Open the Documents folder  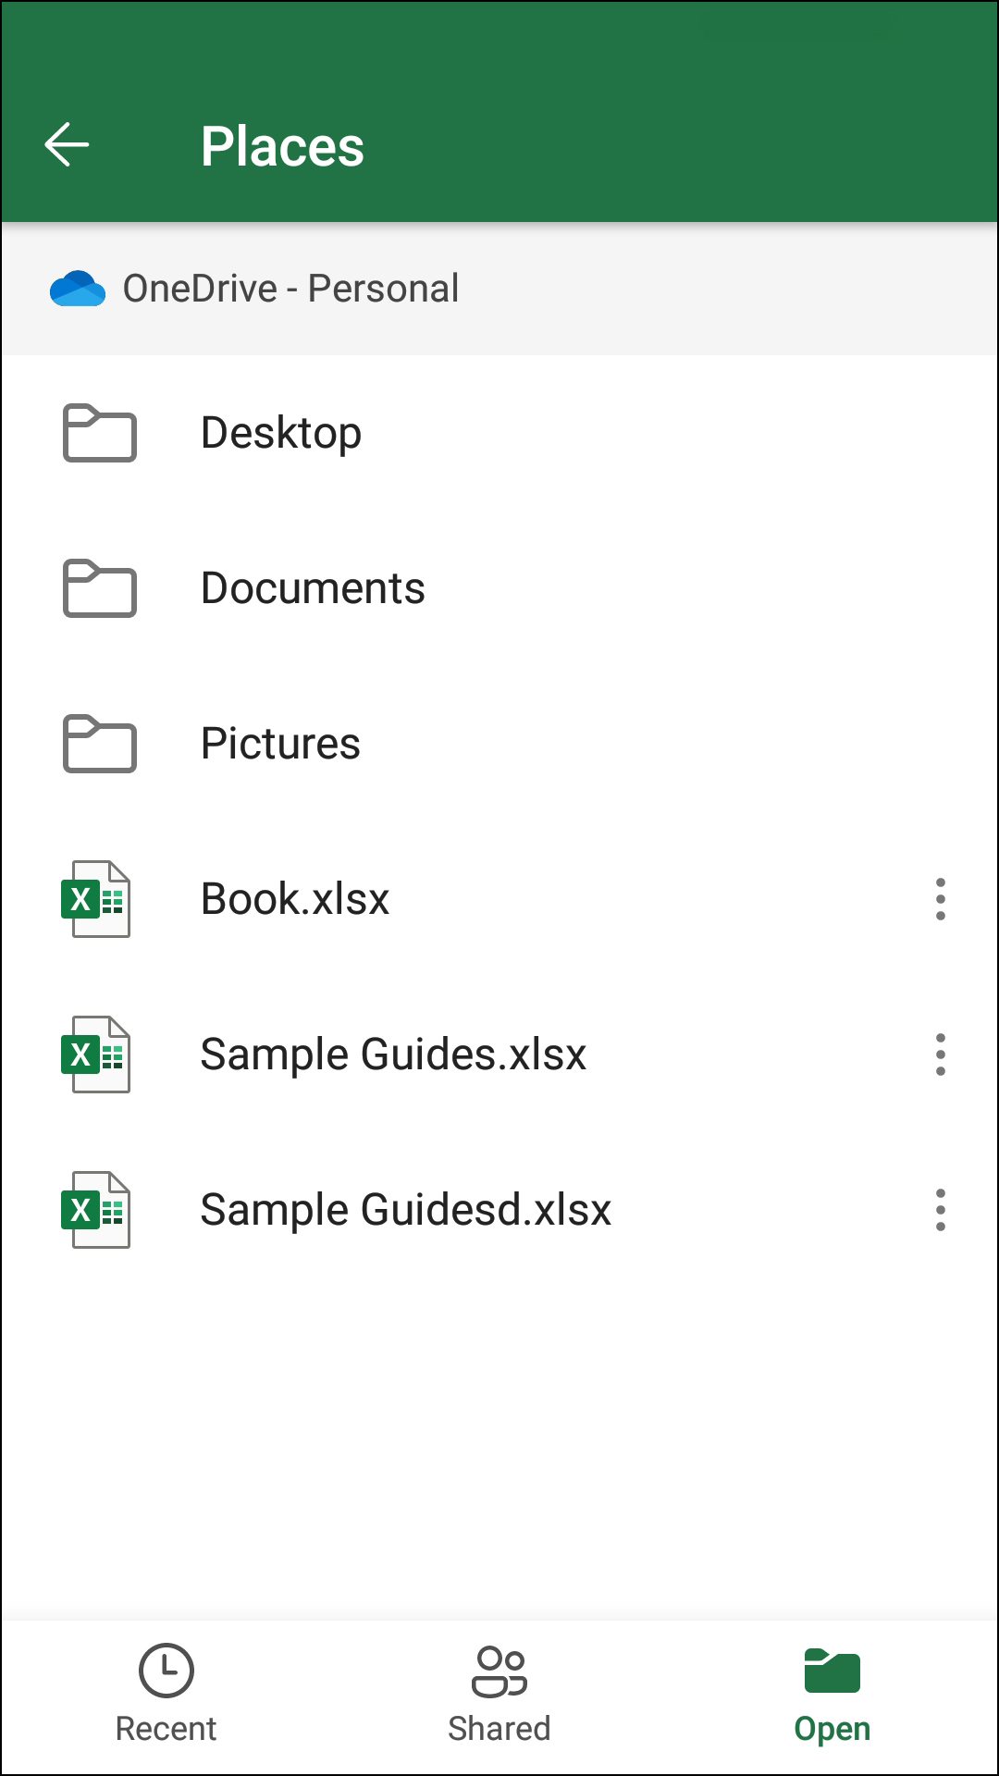(313, 588)
